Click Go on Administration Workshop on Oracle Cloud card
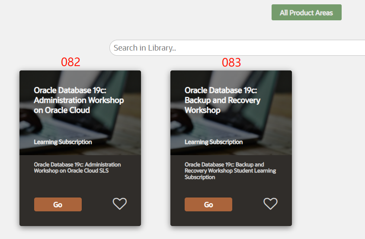The height and width of the screenshot is (239, 365). coord(58,204)
